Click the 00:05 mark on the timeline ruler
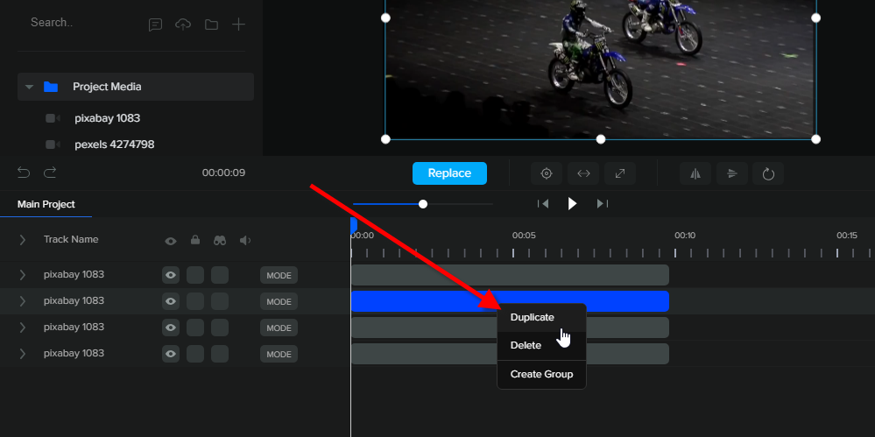This screenshot has height=437, width=875. point(524,236)
